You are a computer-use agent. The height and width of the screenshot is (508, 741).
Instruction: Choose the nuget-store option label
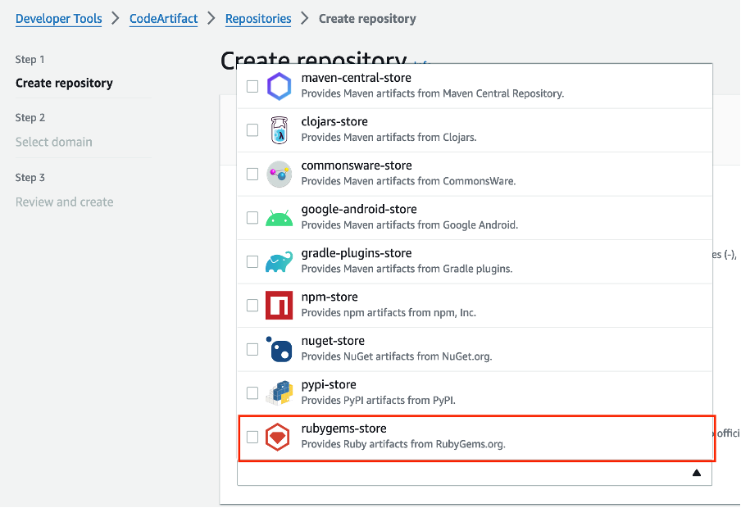pyautogui.click(x=333, y=341)
